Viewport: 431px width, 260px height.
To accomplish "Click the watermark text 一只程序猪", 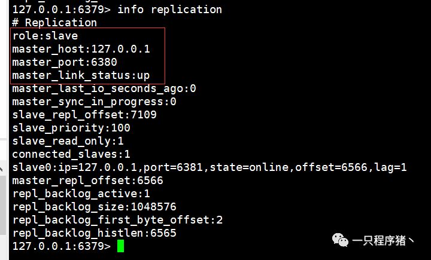I will tap(383, 240).
